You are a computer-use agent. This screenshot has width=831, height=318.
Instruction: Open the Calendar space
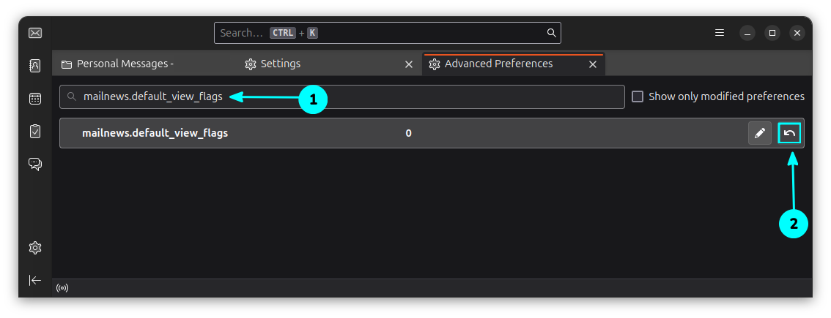pyautogui.click(x=34, y=99)
